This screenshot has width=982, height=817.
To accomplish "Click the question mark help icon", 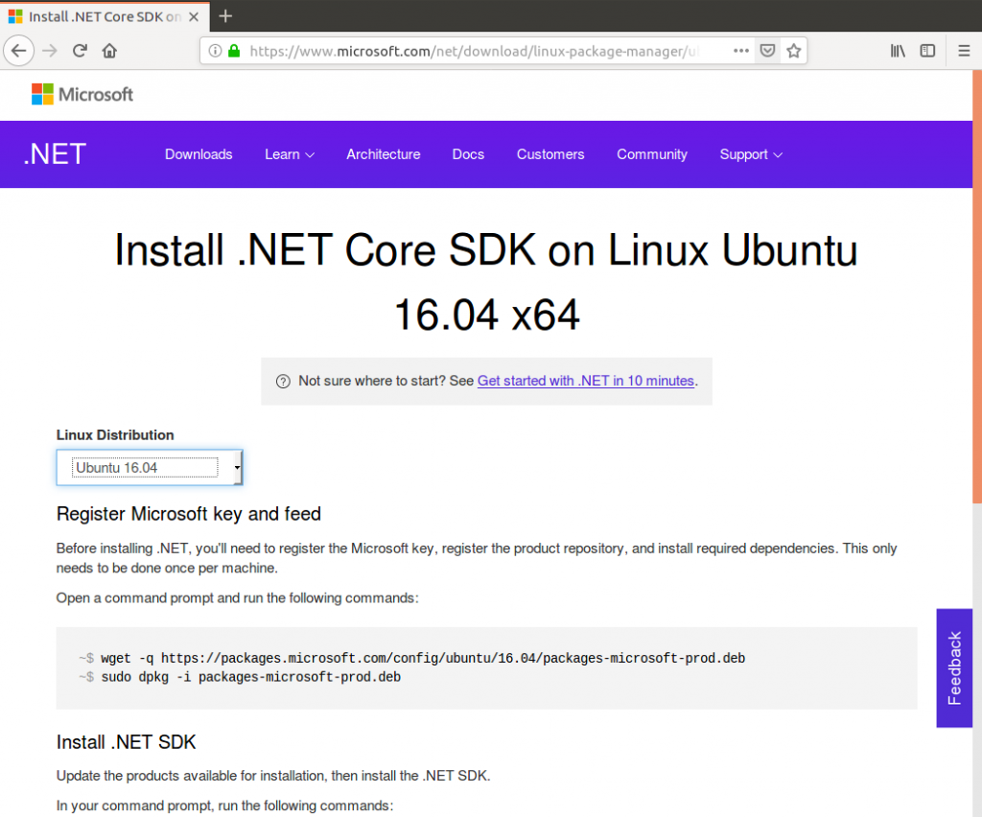I will tap(283, 382).
